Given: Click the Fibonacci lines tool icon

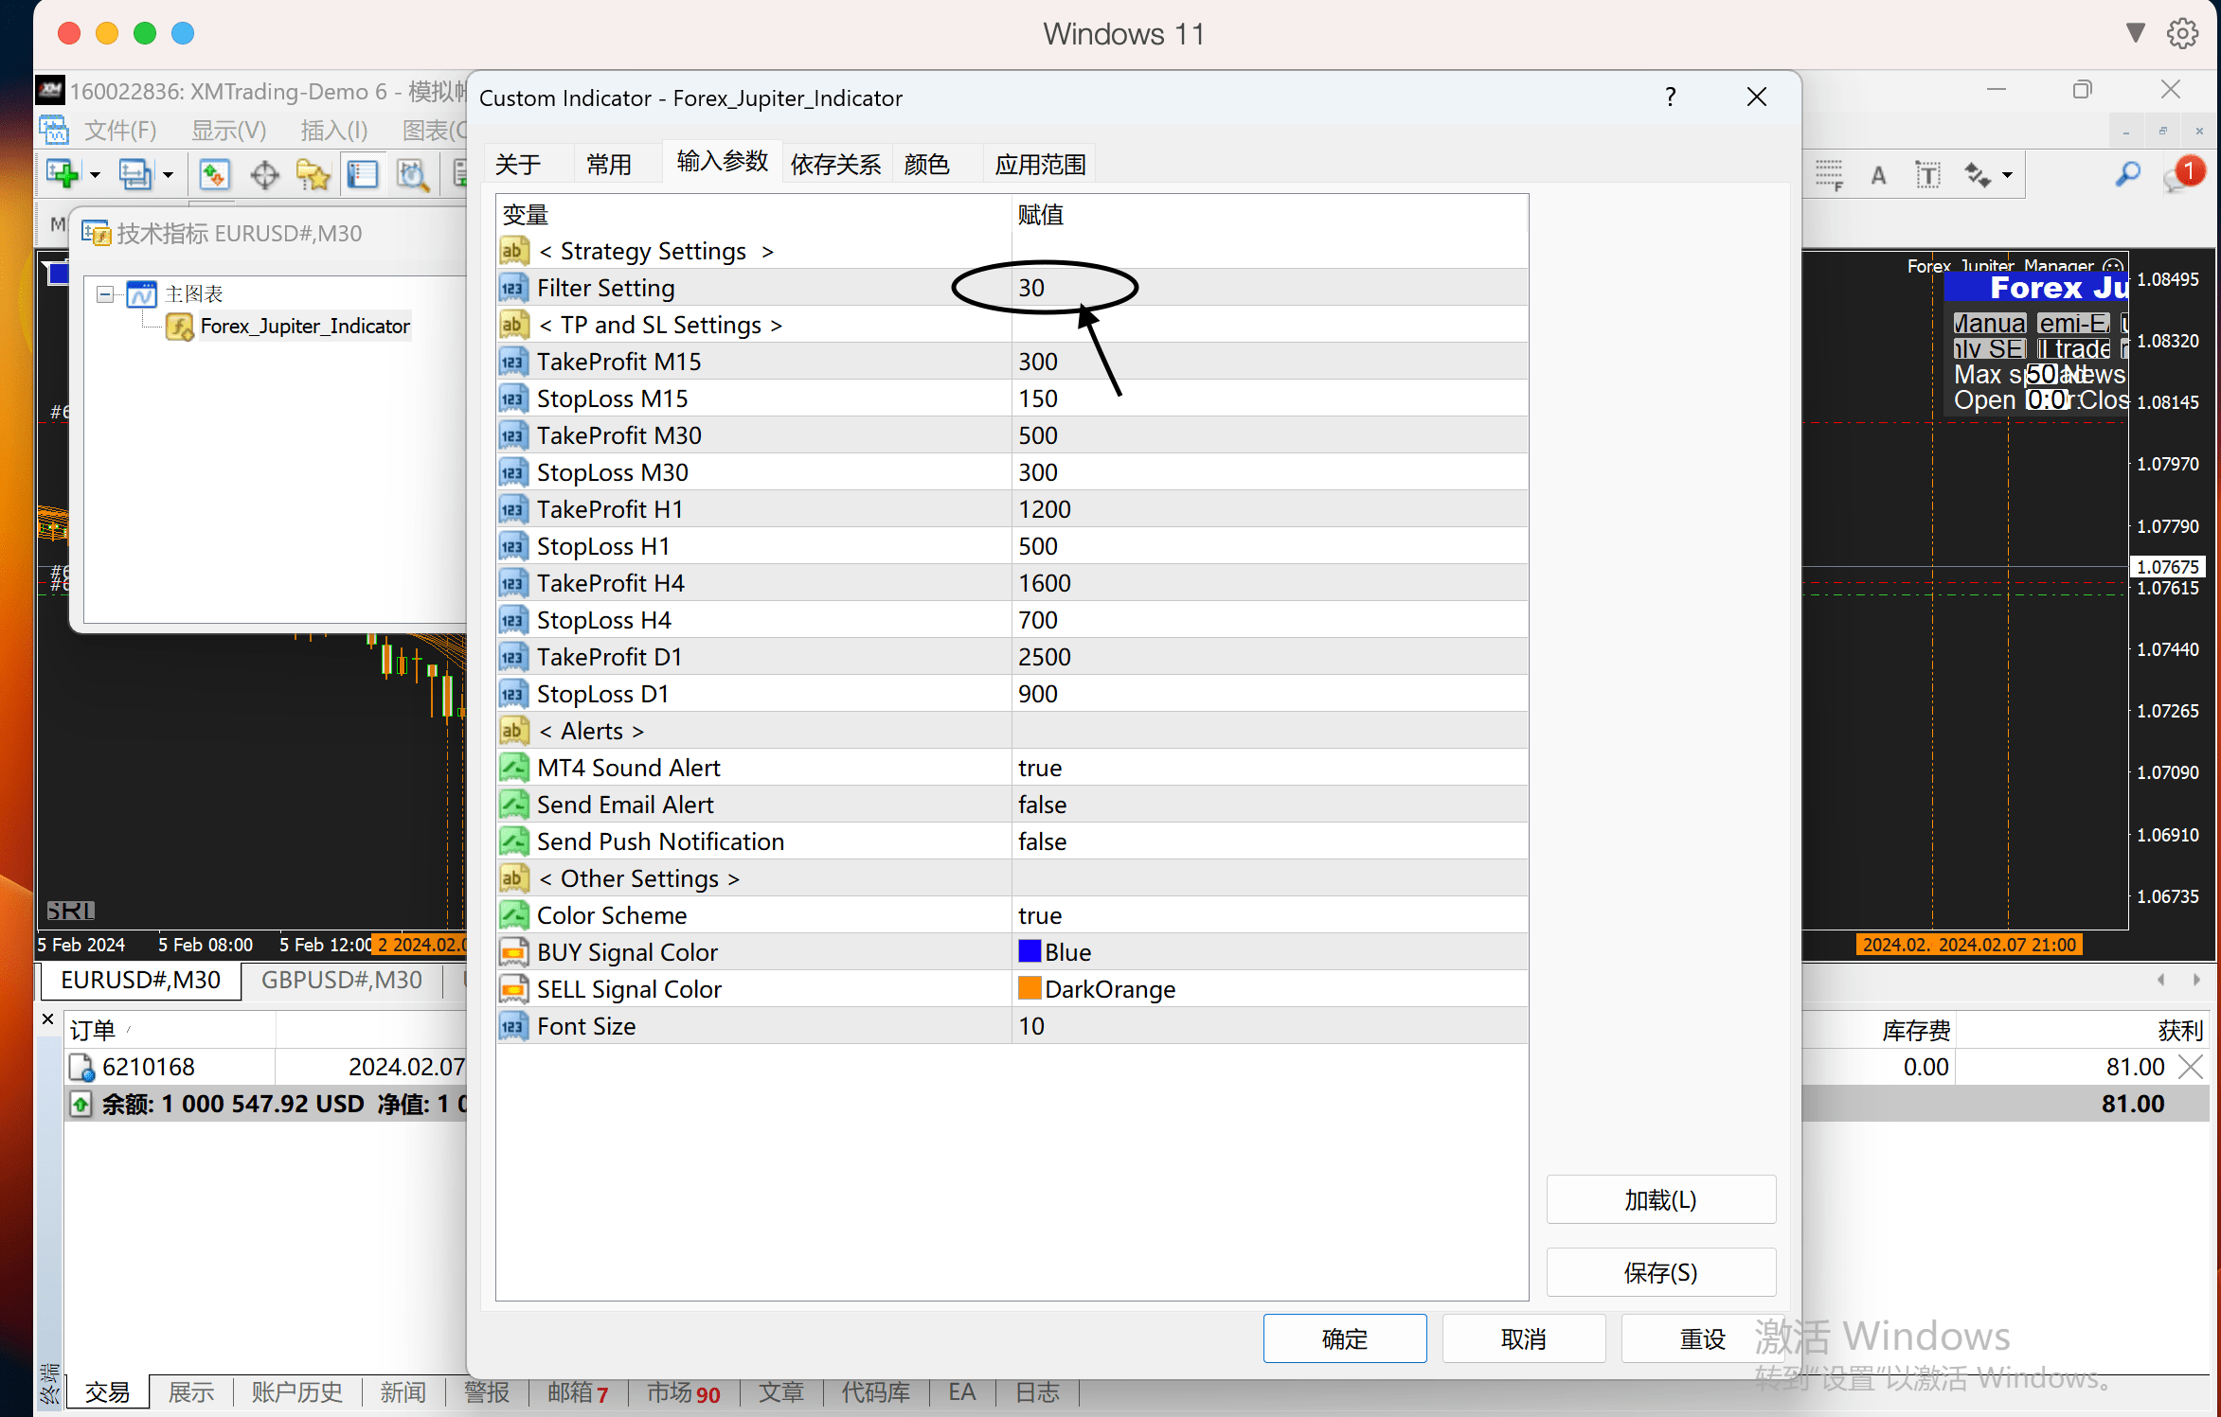Looking at the screenshot, I should click(x=1829, y=175).
